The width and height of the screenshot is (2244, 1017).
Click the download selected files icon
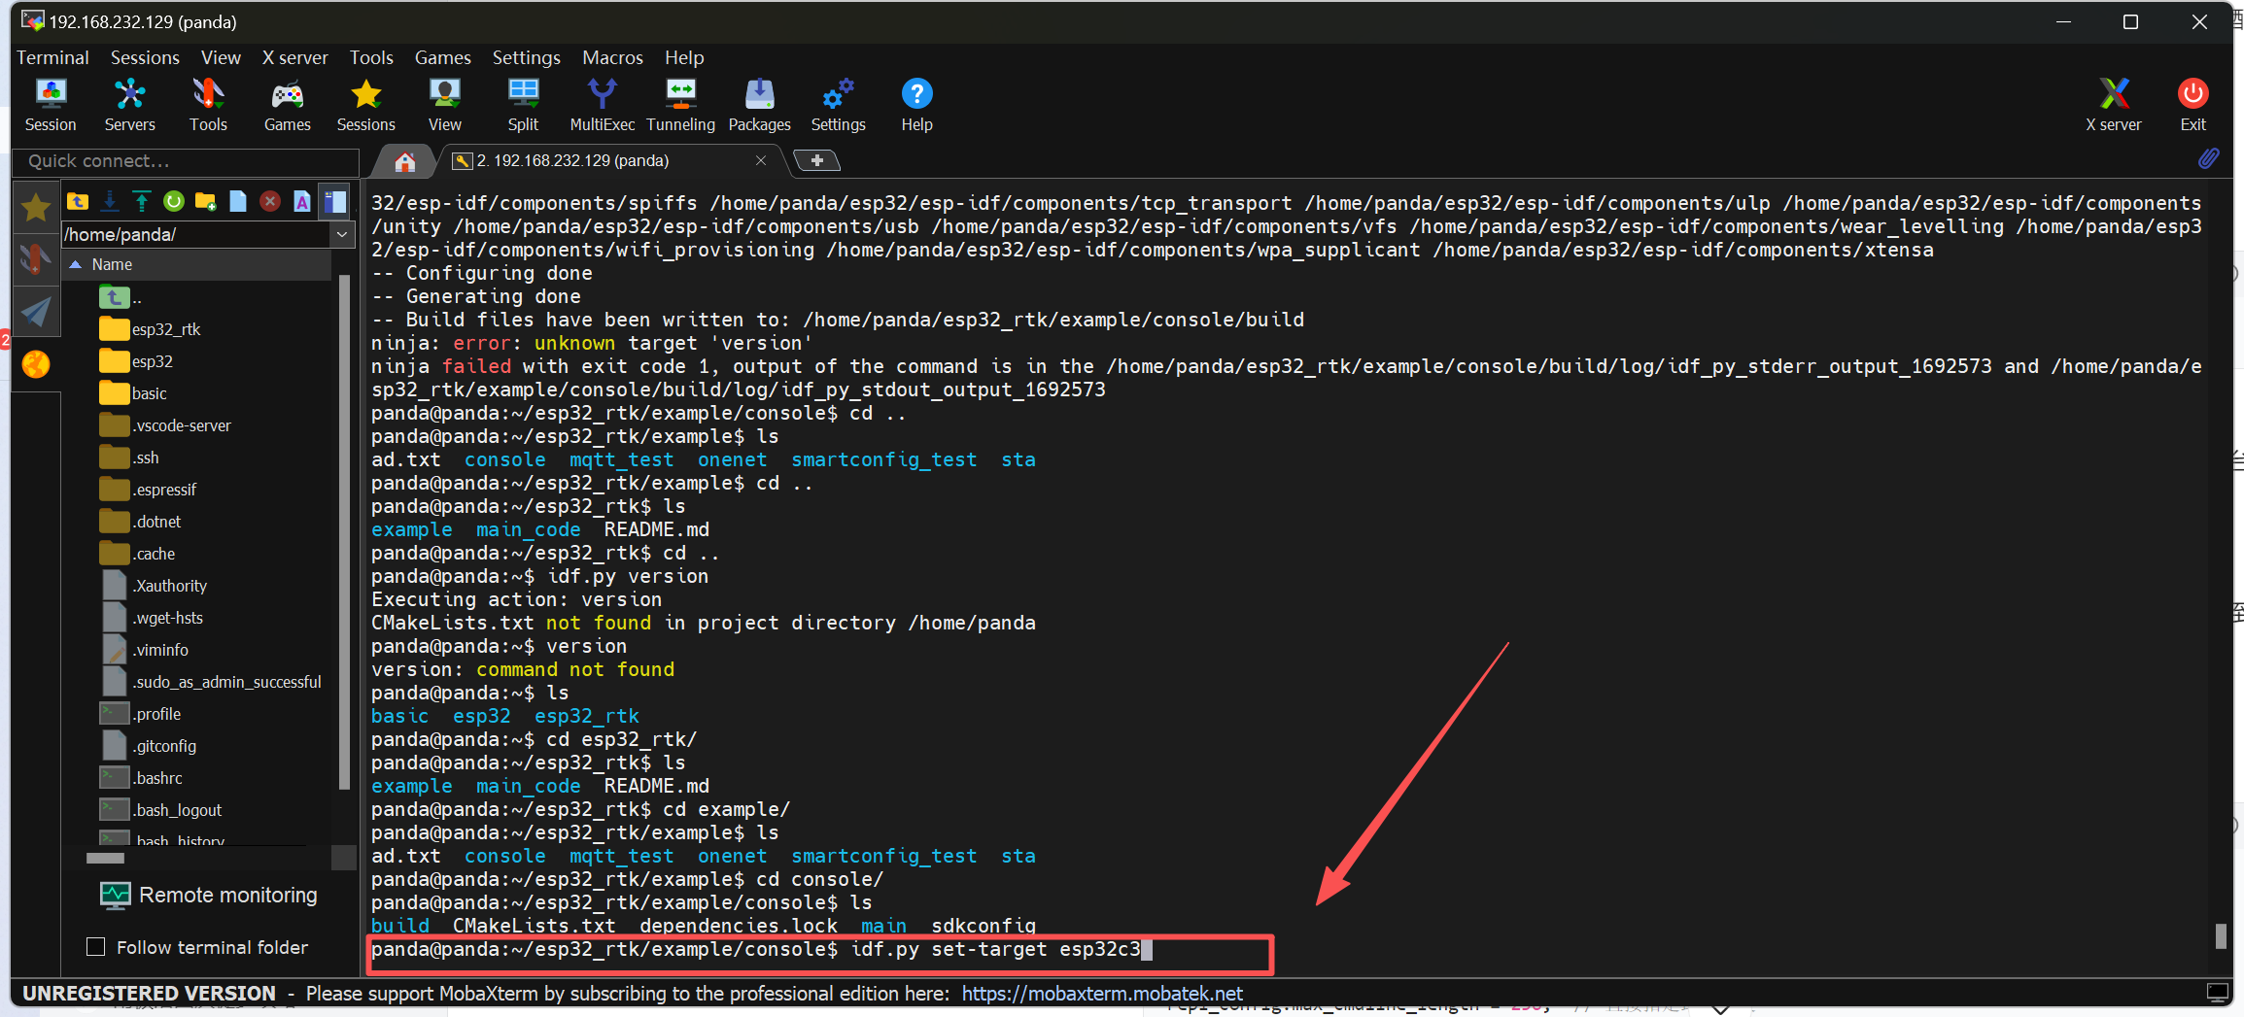point(110,201)
